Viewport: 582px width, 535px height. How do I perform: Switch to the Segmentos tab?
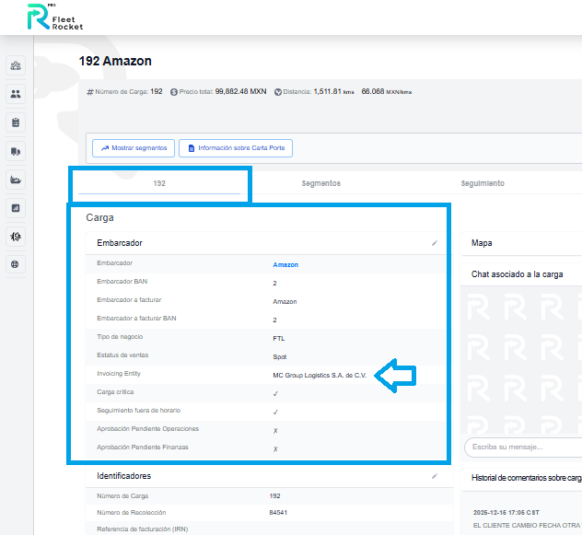tap(321, 183)
